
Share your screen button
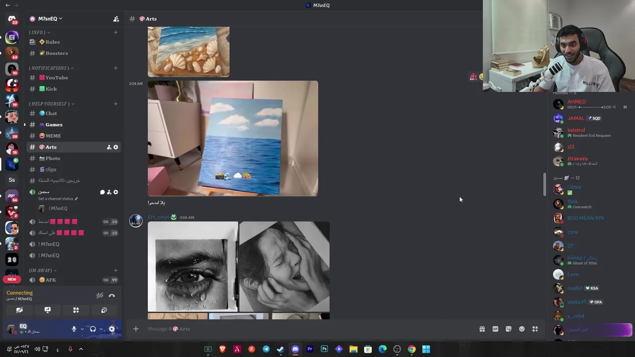48,310
